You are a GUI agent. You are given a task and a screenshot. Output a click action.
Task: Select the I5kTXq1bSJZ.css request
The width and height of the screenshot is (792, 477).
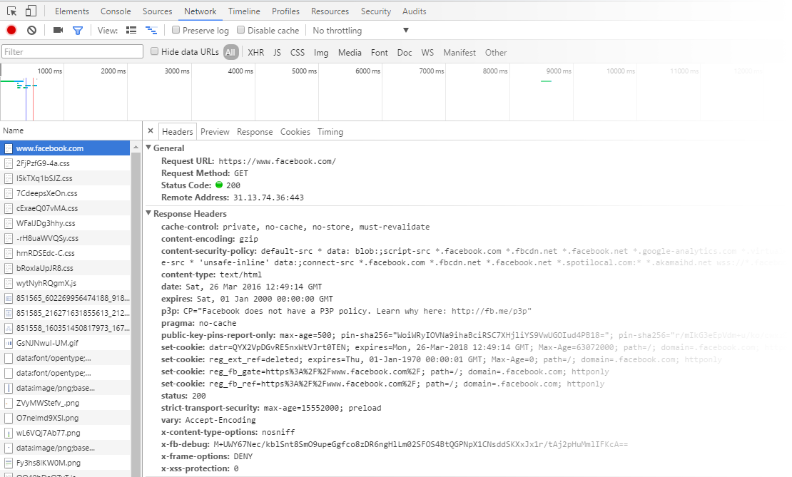click(x=65, y=178)
